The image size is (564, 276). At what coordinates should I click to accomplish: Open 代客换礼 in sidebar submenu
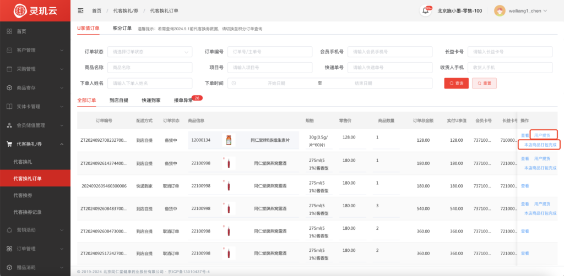click(23, 162)
